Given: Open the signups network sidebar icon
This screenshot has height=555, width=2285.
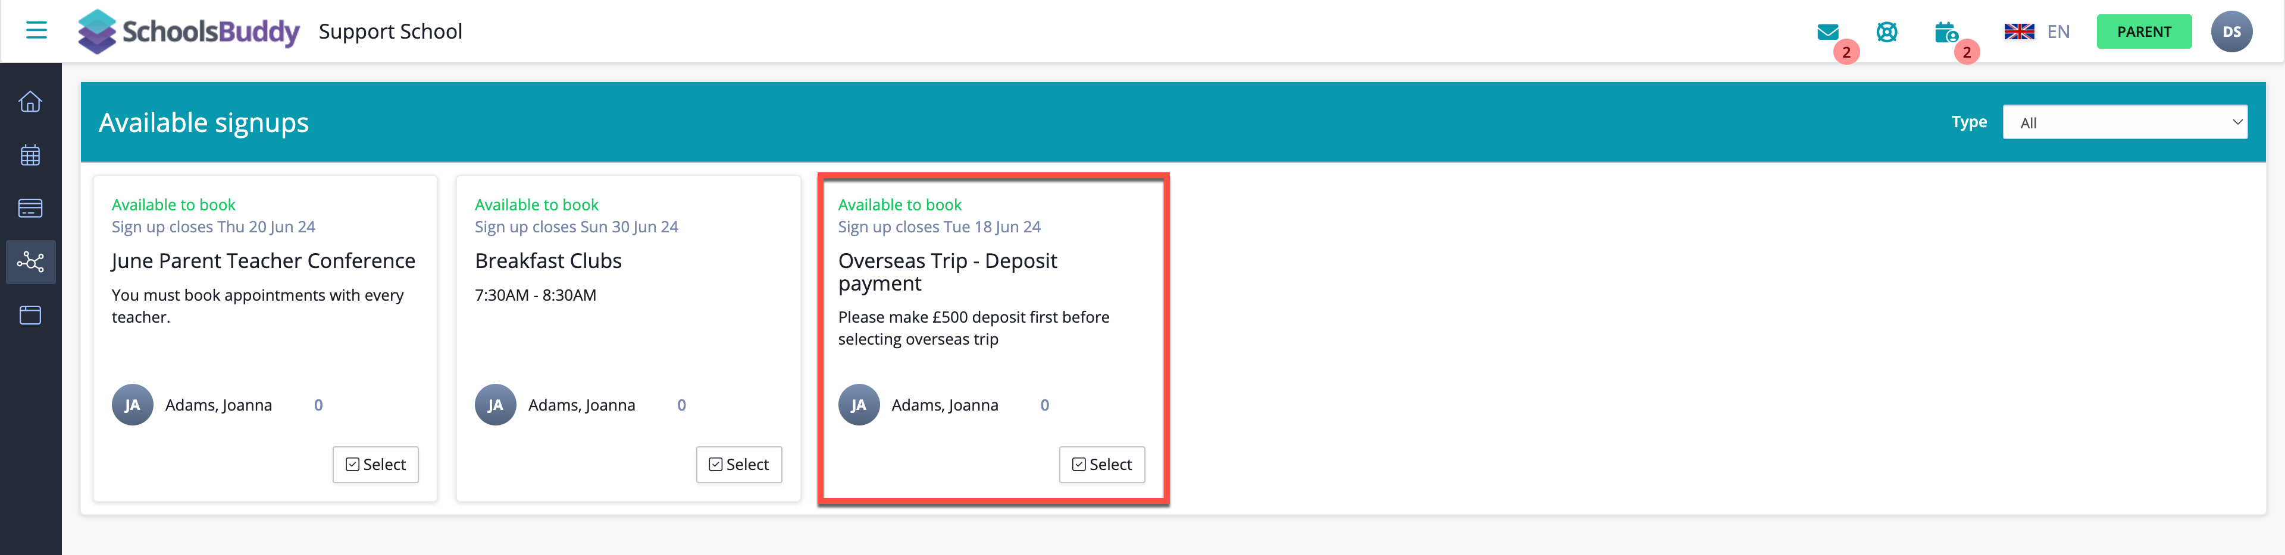Looking at the screenshot, I should point(30,262).
